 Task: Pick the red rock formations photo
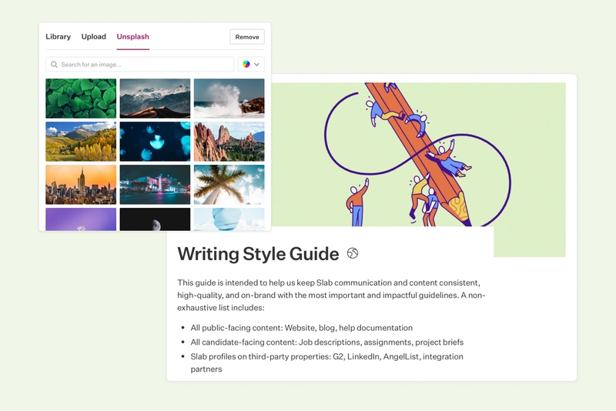(x=229, y=141)
